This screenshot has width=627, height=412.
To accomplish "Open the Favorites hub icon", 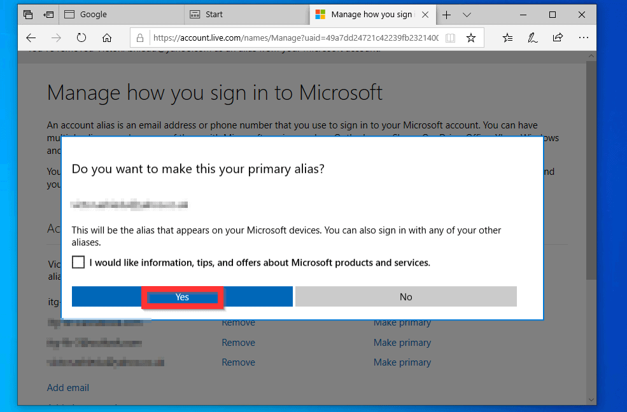I will 507,38.
